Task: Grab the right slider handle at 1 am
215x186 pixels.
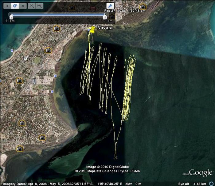Action: [x=105, y=16]
